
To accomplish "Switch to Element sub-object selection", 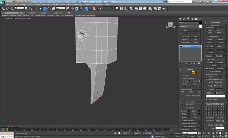I will (x=196, y=73).
